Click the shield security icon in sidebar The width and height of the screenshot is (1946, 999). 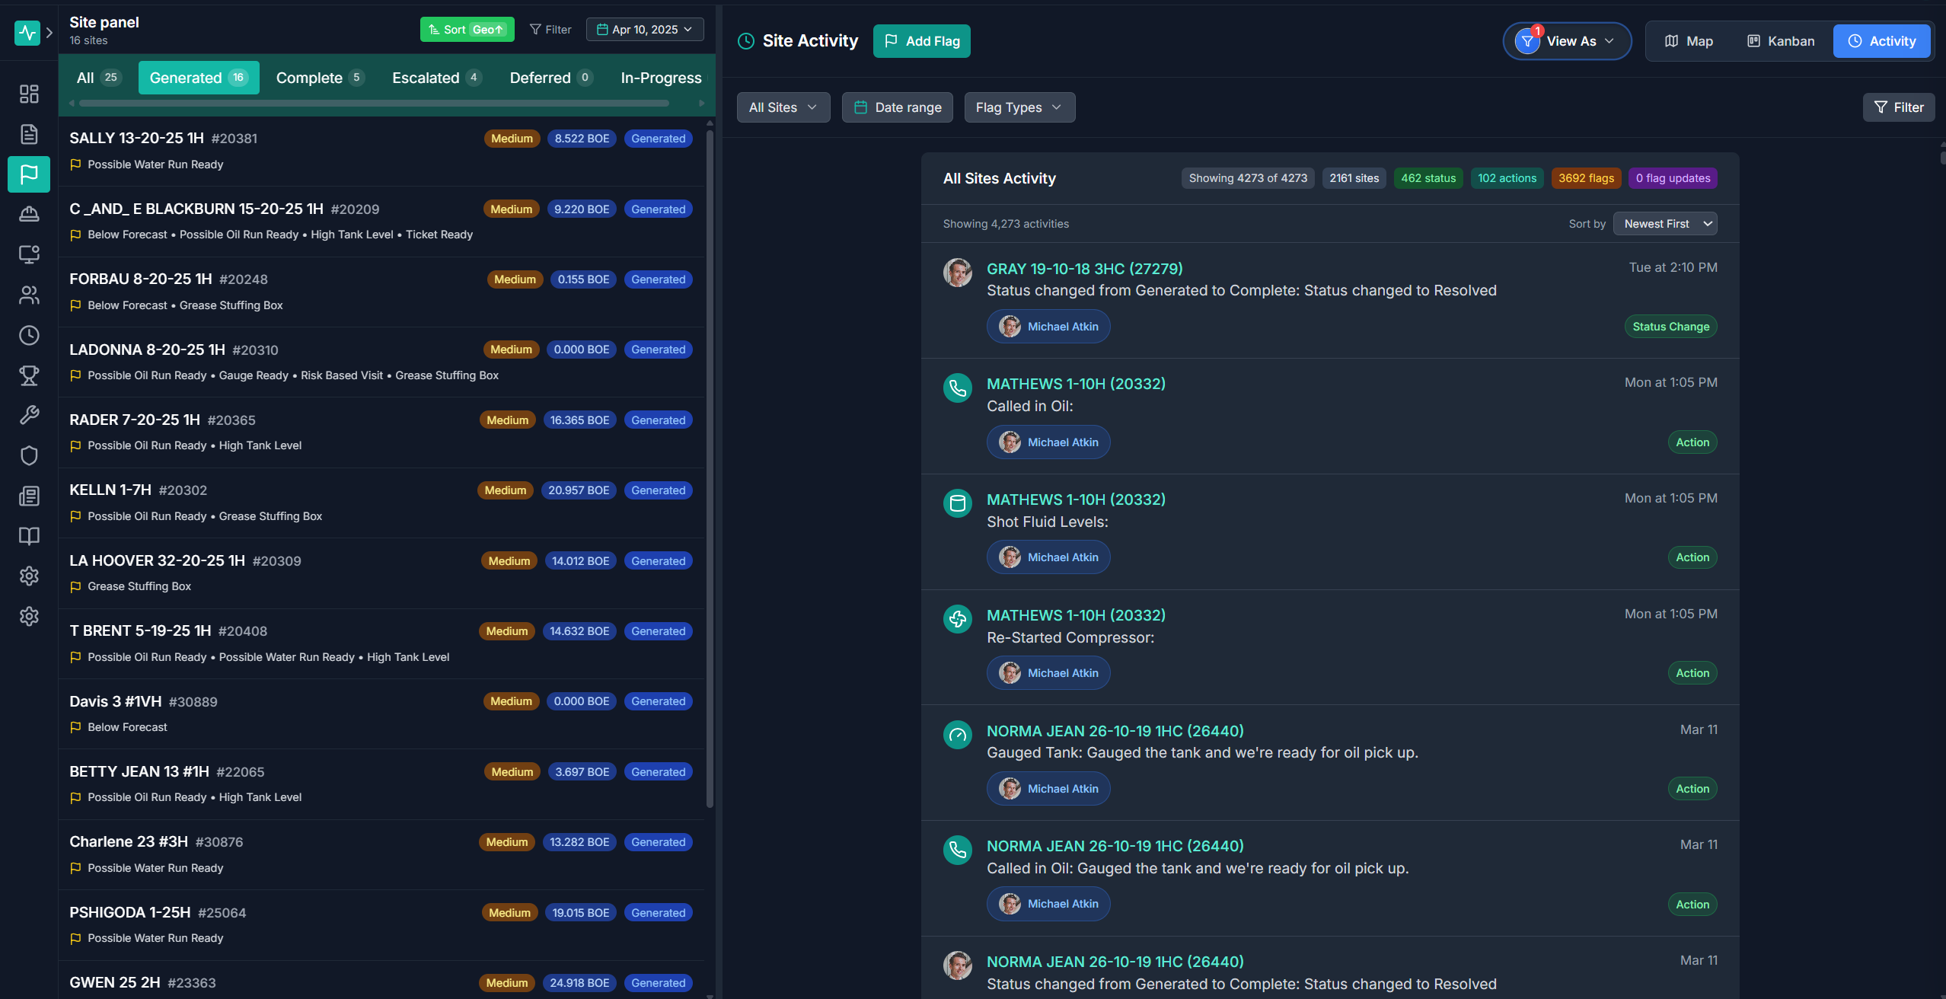coord(29,455)
